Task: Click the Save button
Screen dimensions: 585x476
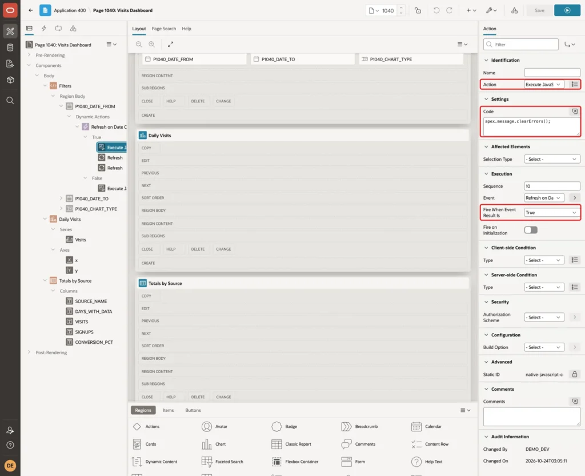Action: pyautogui.click(x=539, y=10)
